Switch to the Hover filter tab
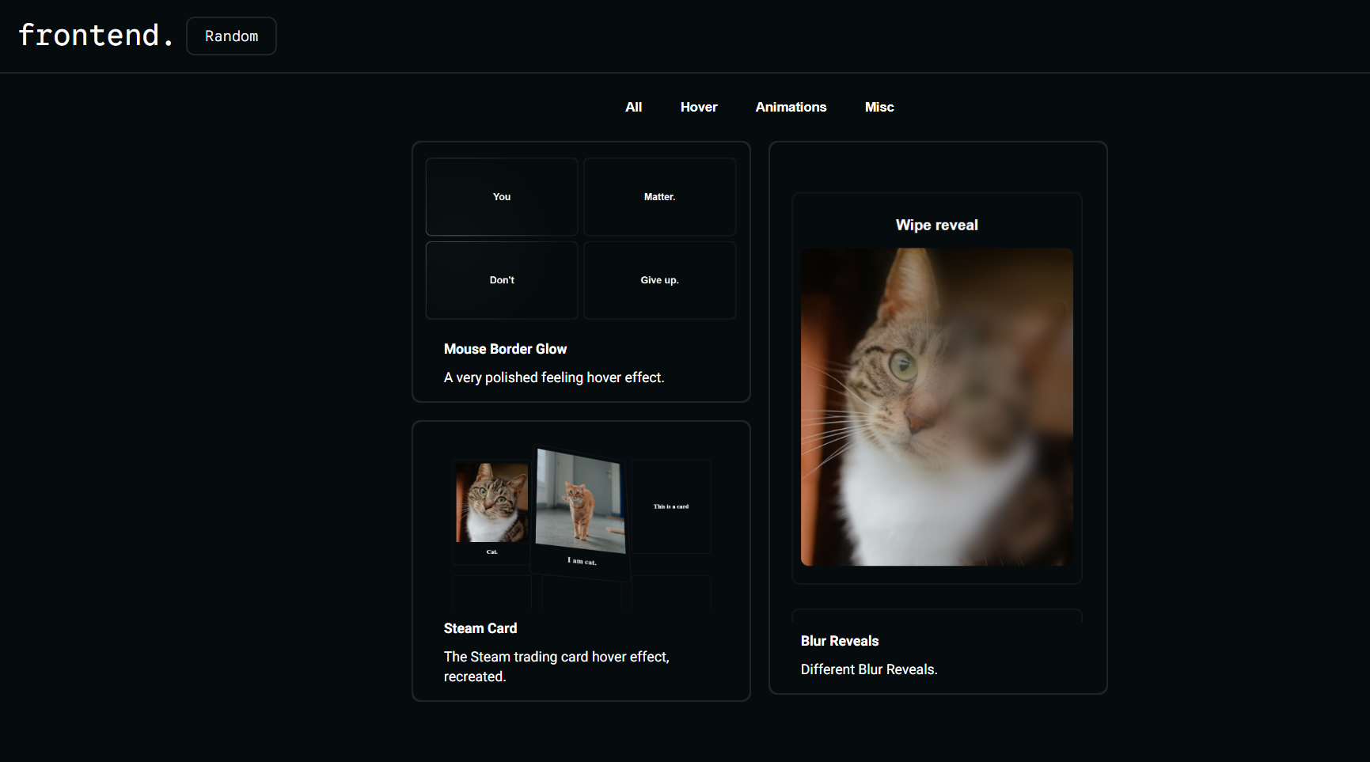Viewport: 1370px width, 762px height. point(698,107)
